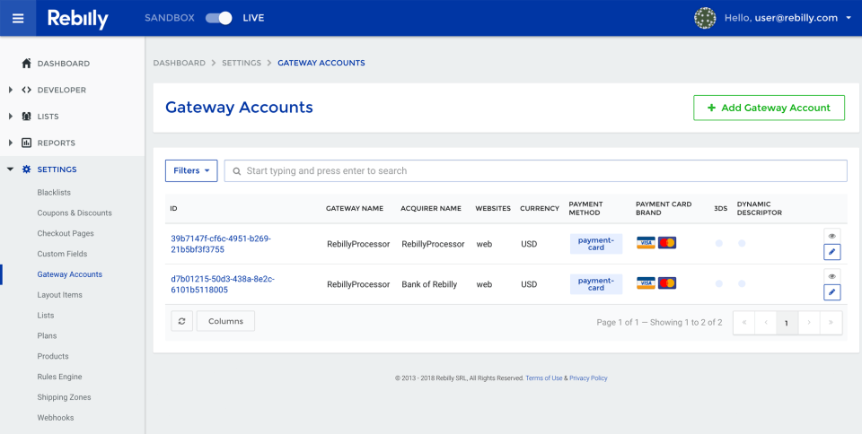Click the user avatar icon
This screenshot has width=862, height=434.
coord(706,18)
